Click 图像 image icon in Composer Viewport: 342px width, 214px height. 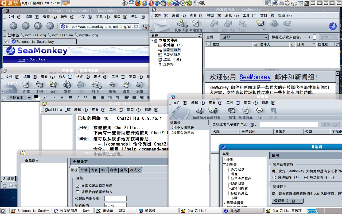tap(126, 85)
